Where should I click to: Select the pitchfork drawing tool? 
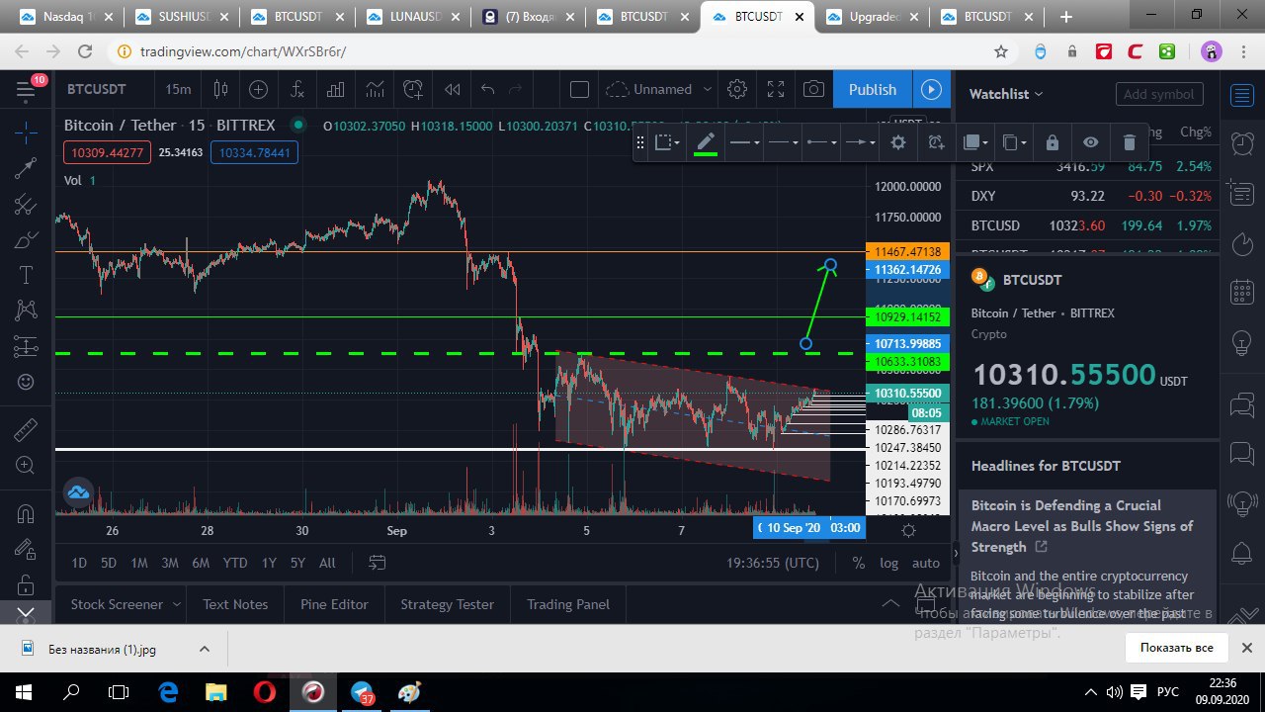(26, 205)
